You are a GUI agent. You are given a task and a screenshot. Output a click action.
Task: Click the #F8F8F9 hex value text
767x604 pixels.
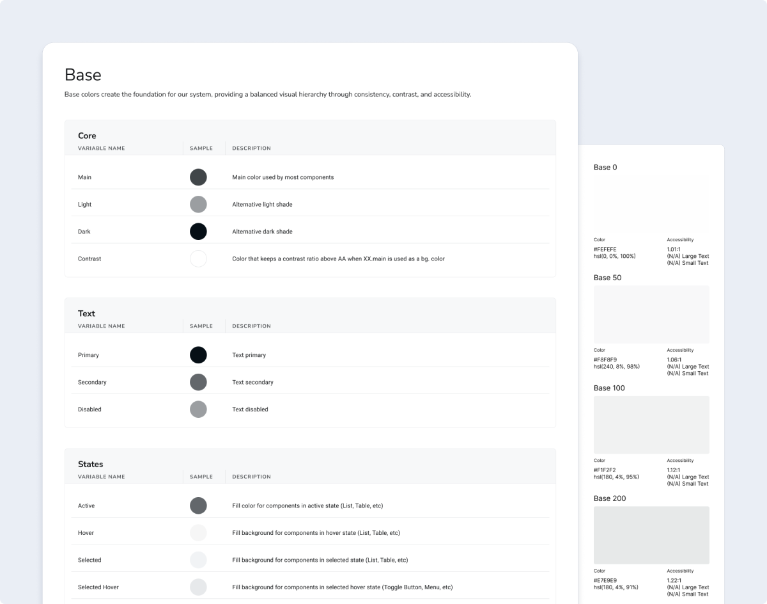tap(605, 360)
